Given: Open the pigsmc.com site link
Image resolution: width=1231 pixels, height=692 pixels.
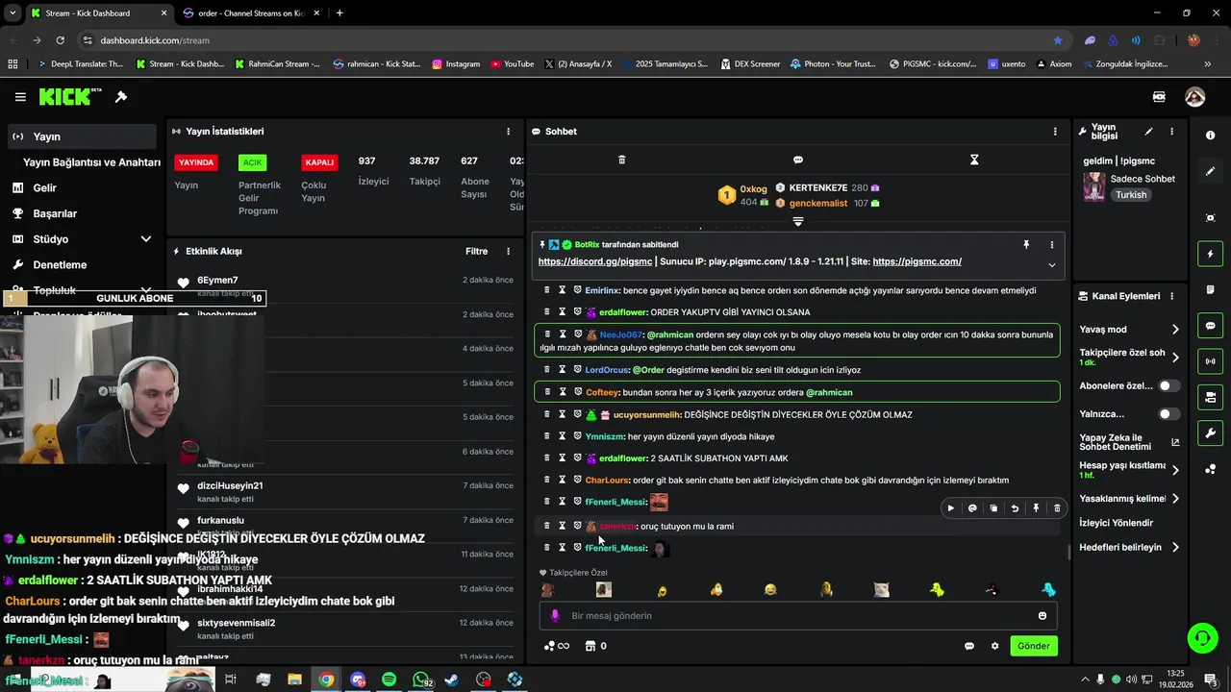Looking at the screenshot, I should [x=917, y=261].
